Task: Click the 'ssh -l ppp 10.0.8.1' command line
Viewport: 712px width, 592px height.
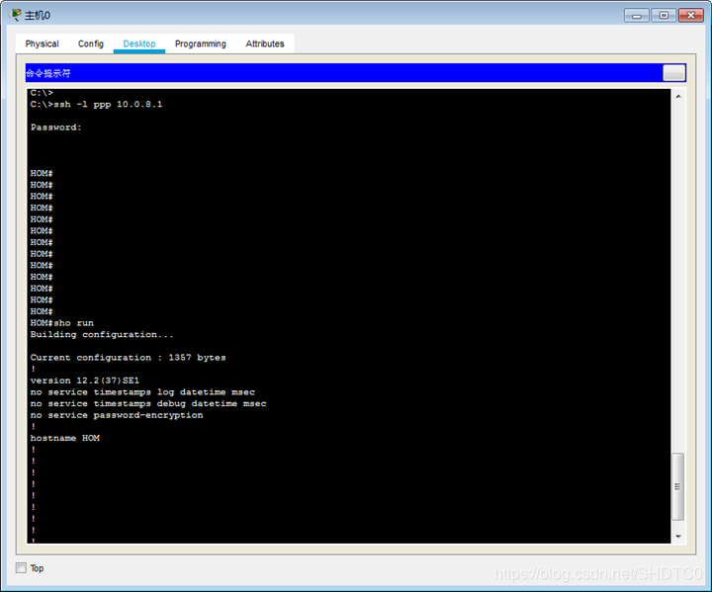Action: coord(96,105)
